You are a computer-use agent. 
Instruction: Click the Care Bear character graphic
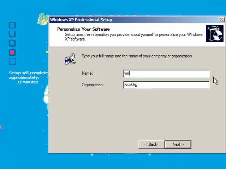[x=43, y=19]
